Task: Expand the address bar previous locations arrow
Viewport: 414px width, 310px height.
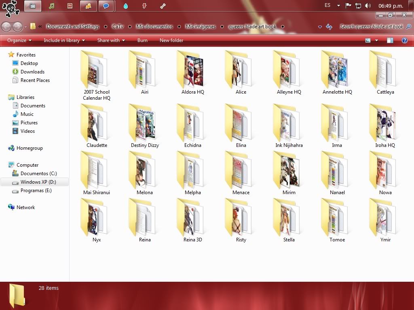Action: tap(320, 27)
